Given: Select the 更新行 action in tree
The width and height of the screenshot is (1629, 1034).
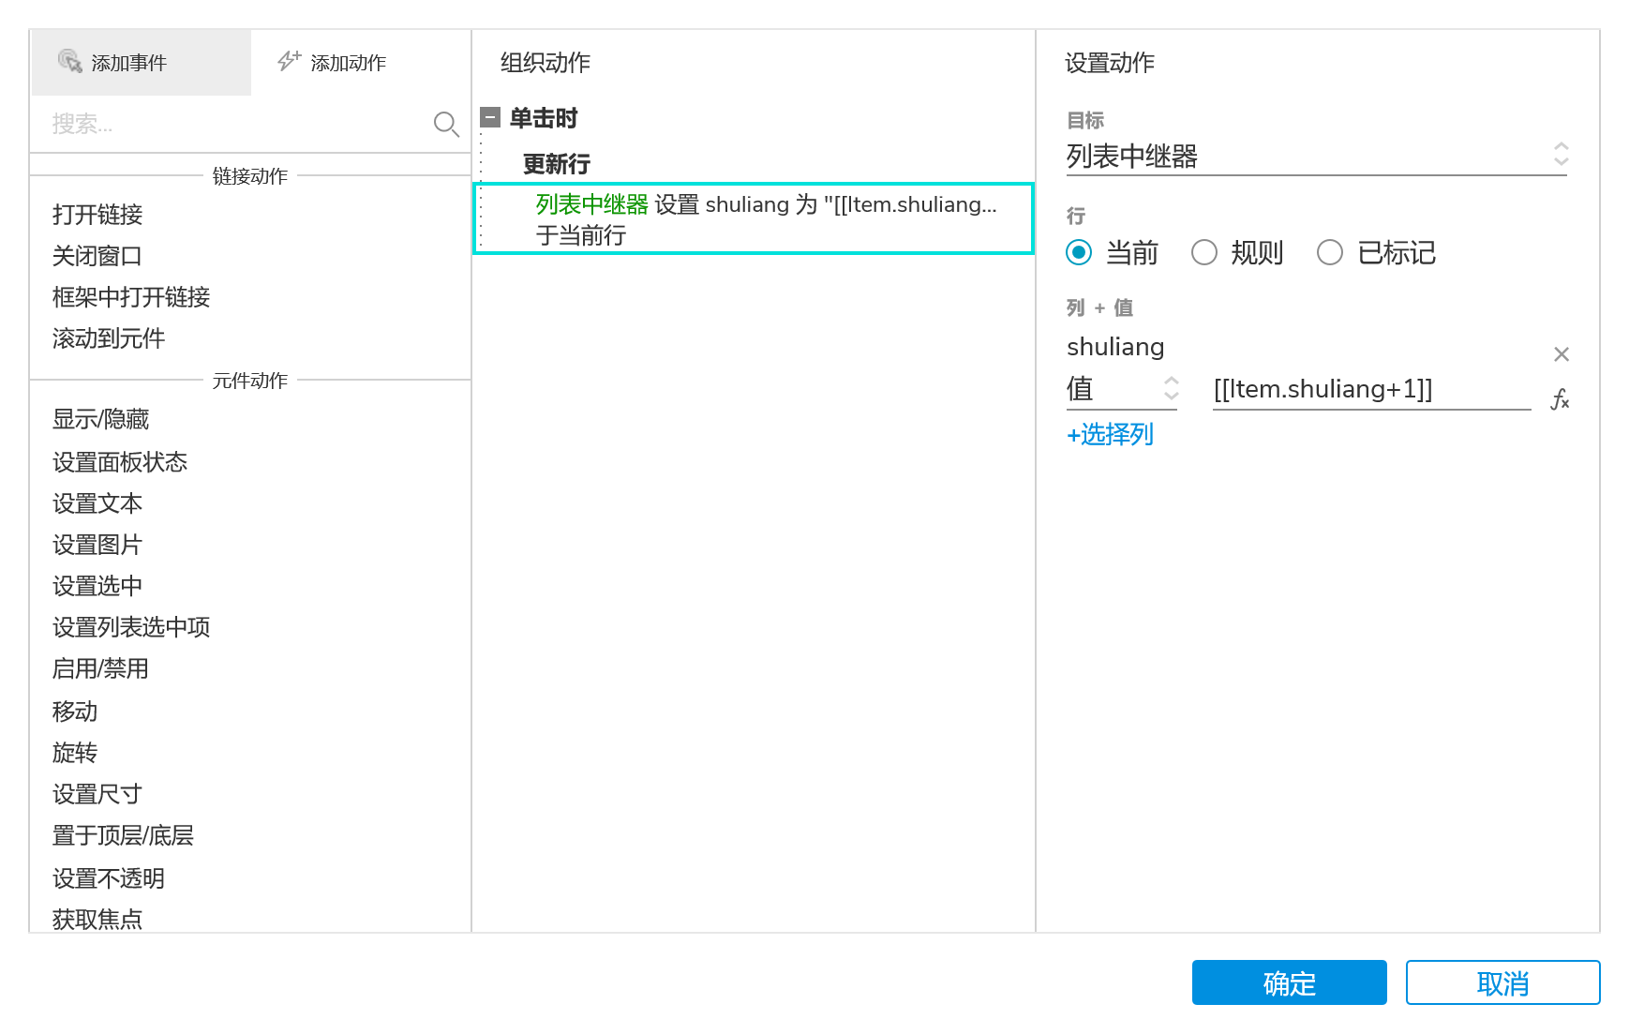Looking at the screenshot, I should pyautogui.click(x=557, y=164).
